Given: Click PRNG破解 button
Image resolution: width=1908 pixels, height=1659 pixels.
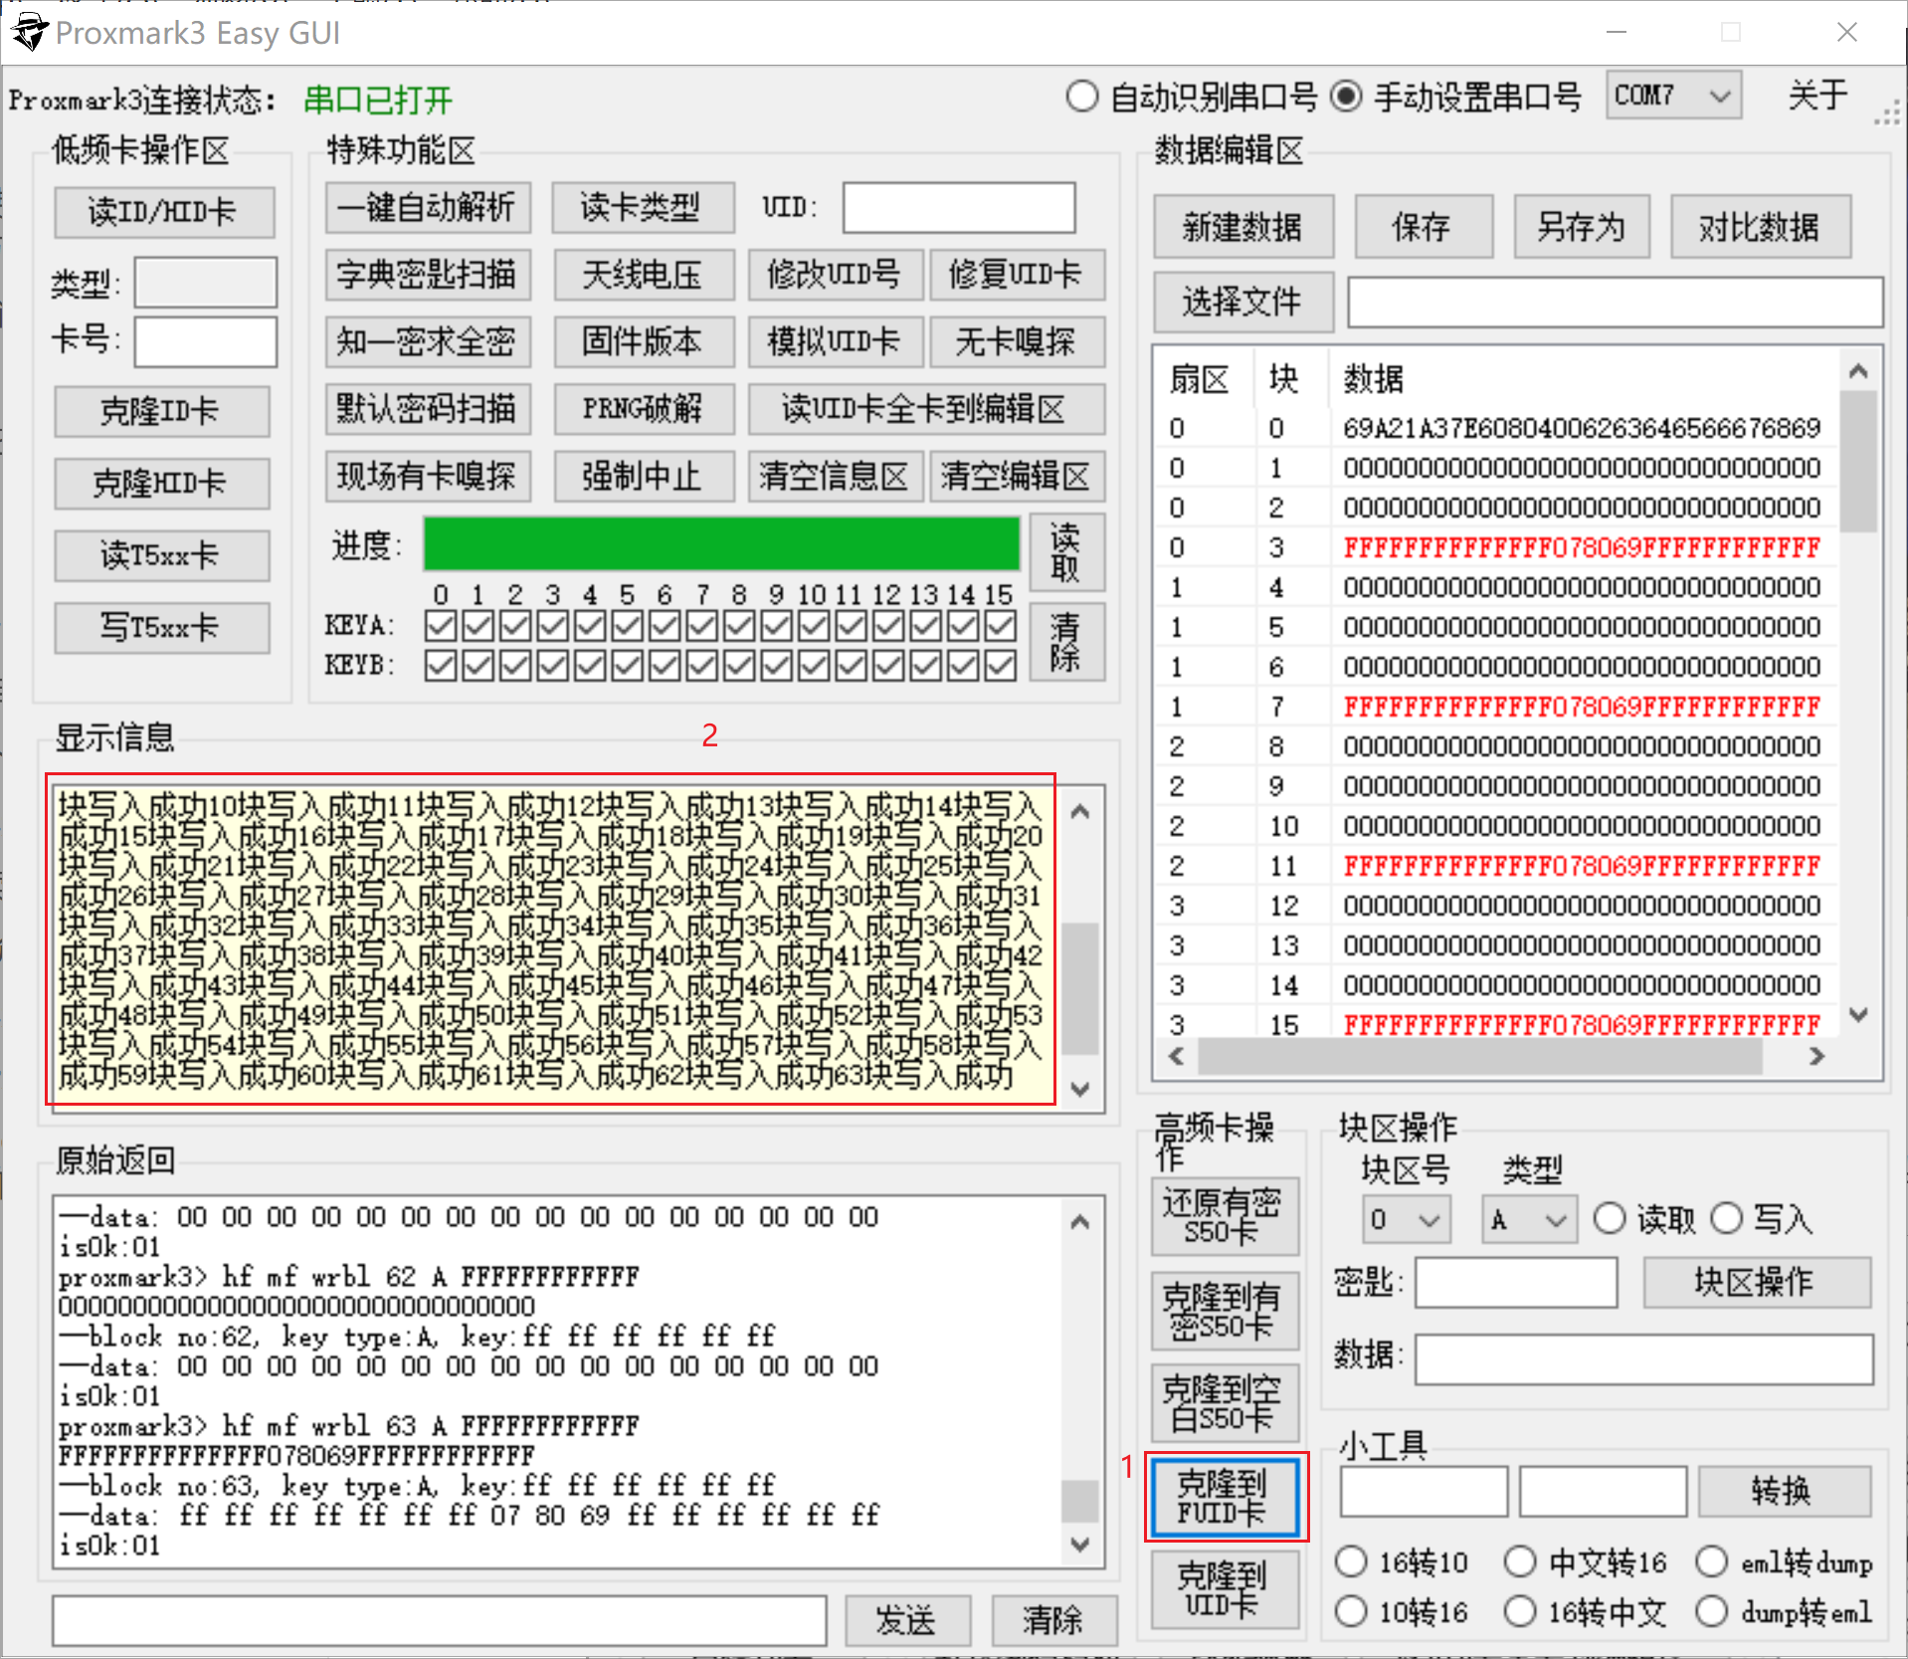Looking at the screenshot, I should (x=643, y=409).
